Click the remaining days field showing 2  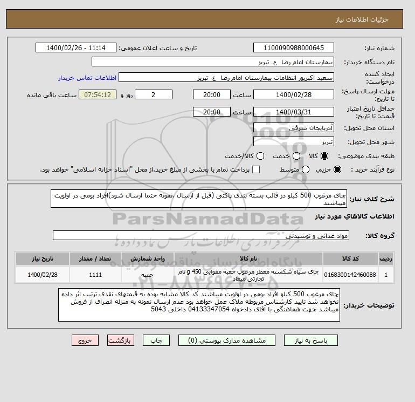click(154, 94)
